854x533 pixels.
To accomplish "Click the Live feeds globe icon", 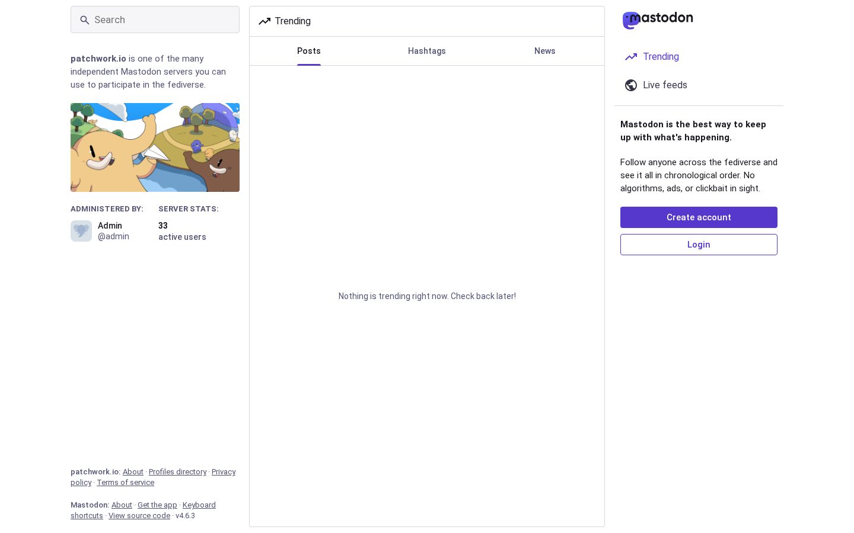I will (631, 85).
